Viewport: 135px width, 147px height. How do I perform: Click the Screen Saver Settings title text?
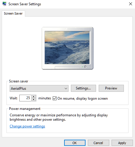25,4
